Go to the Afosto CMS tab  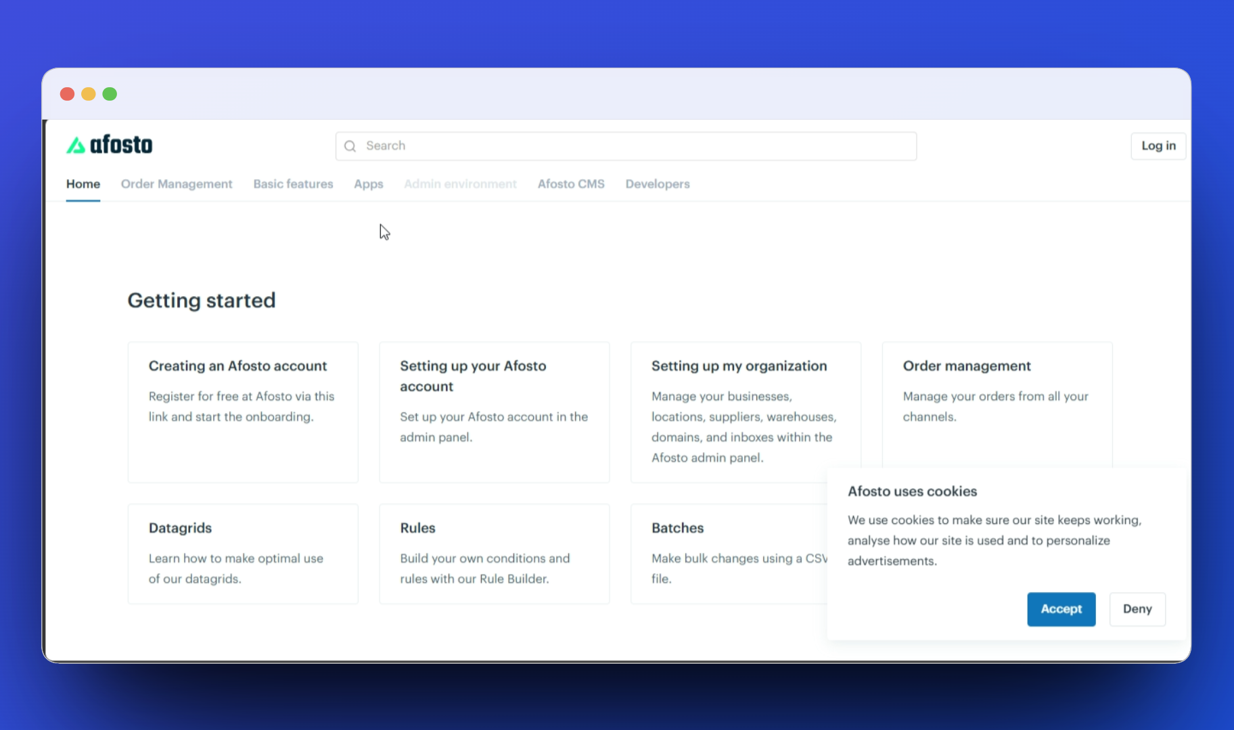pos(571,184)
